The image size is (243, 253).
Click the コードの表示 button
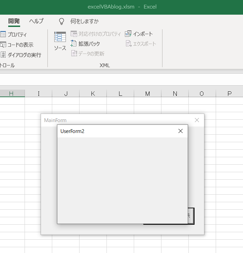click(x=17, y=45)
